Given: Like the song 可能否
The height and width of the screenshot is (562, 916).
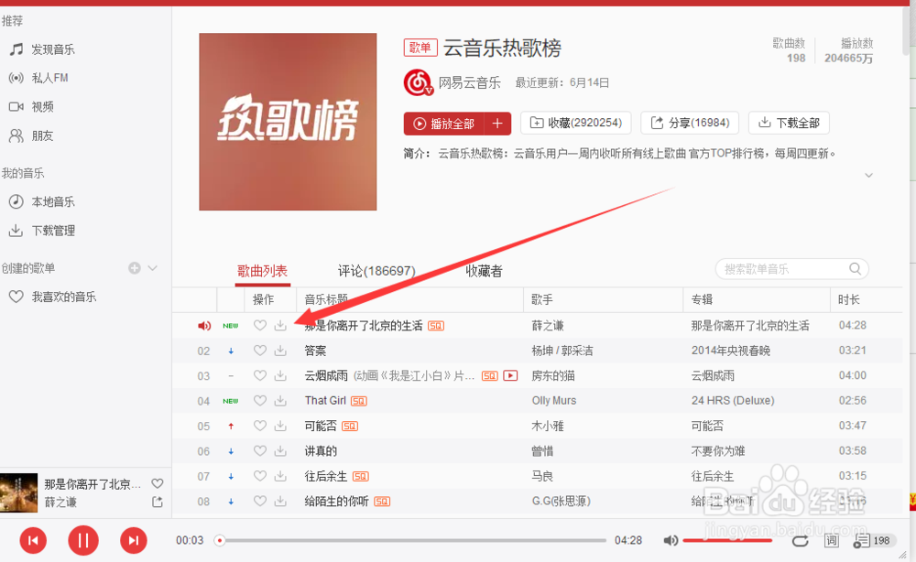Looking at the screenshot, I should 260,426.
